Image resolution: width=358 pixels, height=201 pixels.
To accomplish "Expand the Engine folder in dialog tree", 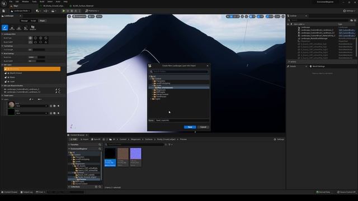I will point(151,99).
